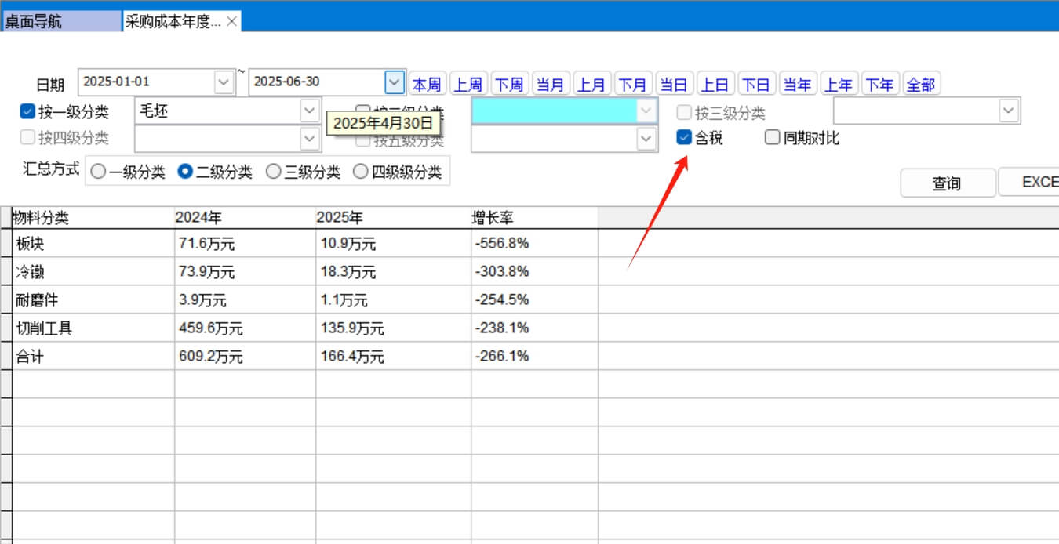1059x544 pixels.
Task: Open the end date dropdown calendar
Action: pyautogui.click(x=395, y=82)
